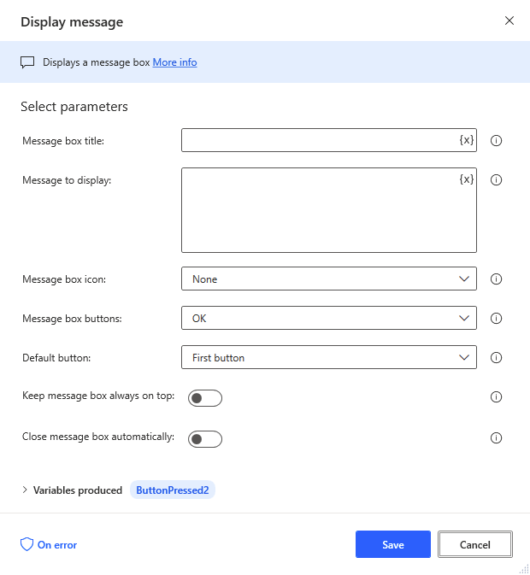
Task: Open the Message box icon dropdown
Action: 329,279
